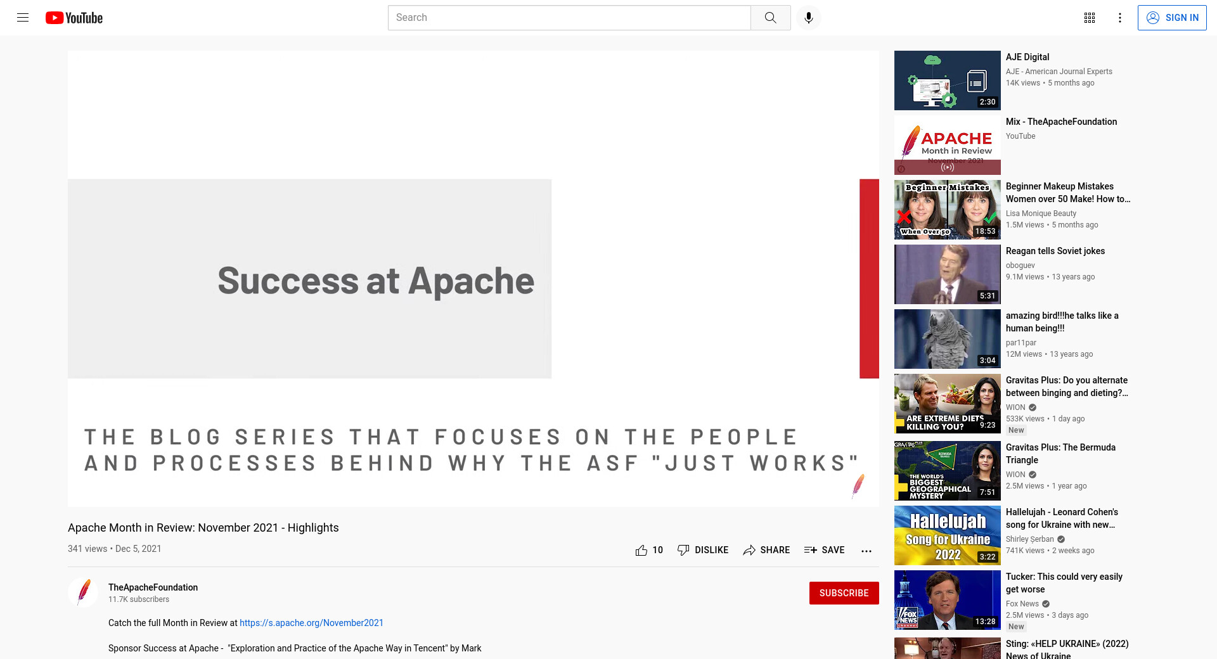Open Gravitas Plus binging dieting title
Viewport: 1217px width, 659px height.
tap(1067, 387)
